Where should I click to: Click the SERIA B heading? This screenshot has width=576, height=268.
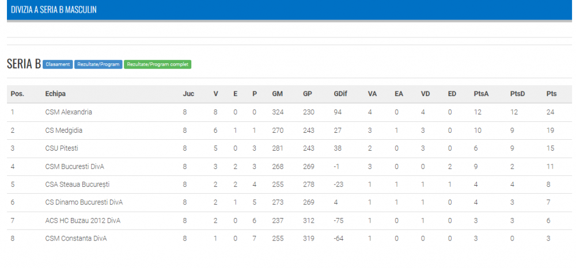coord(24,64)
